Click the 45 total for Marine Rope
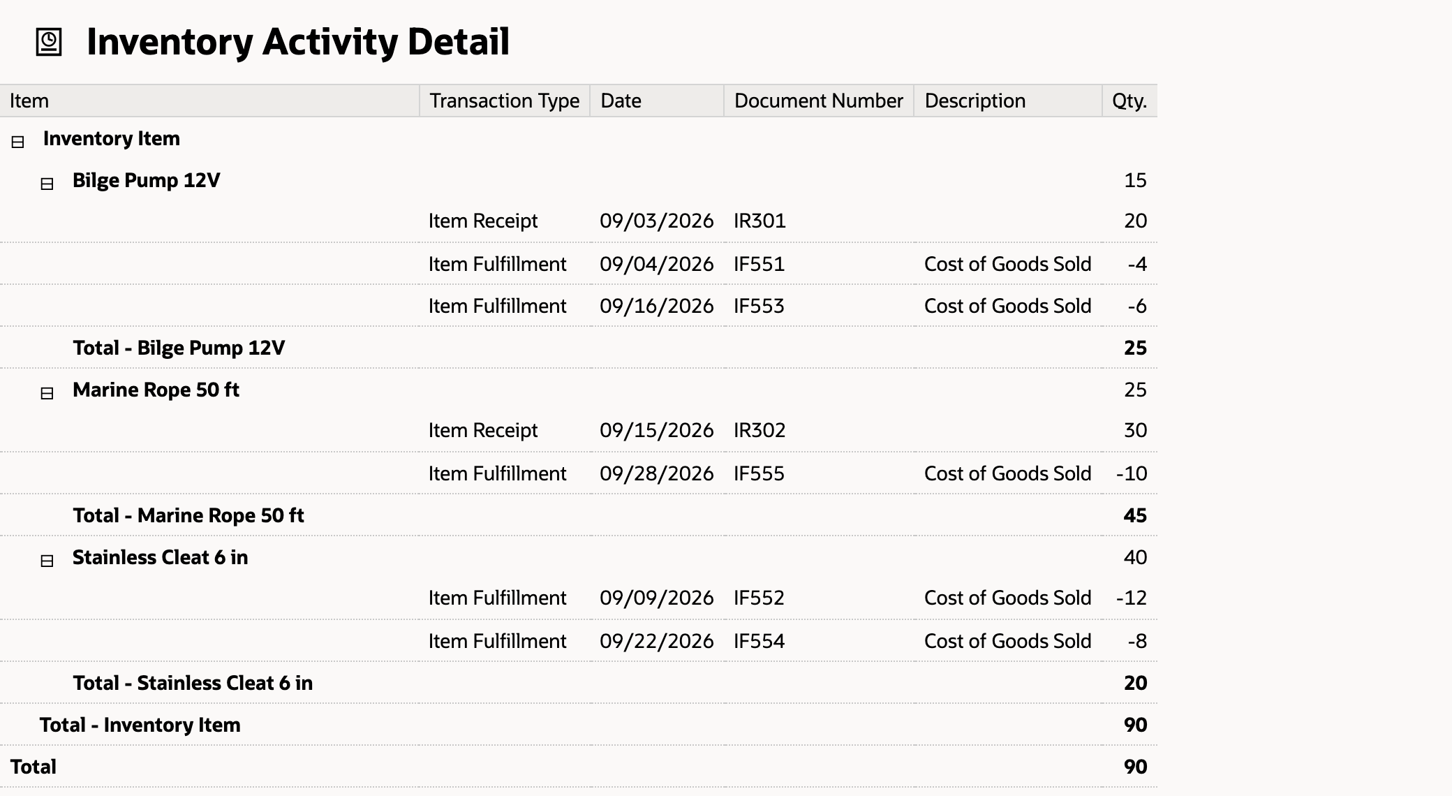The width and height of the screenshot is (1452, 796). pyautogui.click(x=1136, y=515)
